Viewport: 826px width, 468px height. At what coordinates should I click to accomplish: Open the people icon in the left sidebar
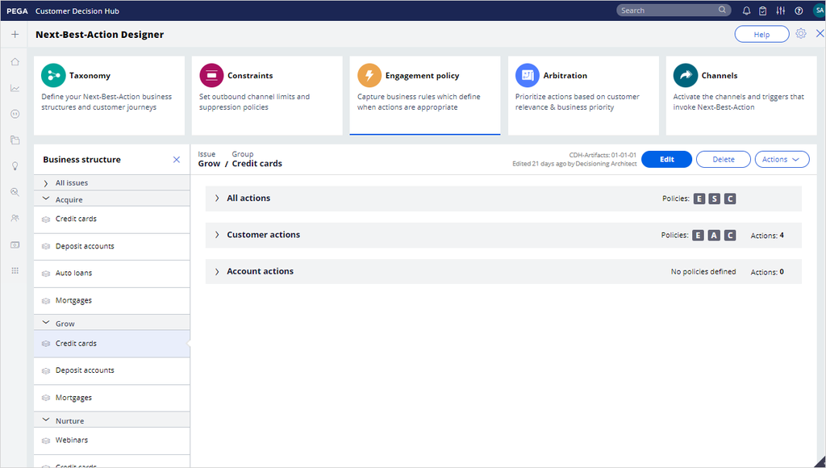point(15,217)
